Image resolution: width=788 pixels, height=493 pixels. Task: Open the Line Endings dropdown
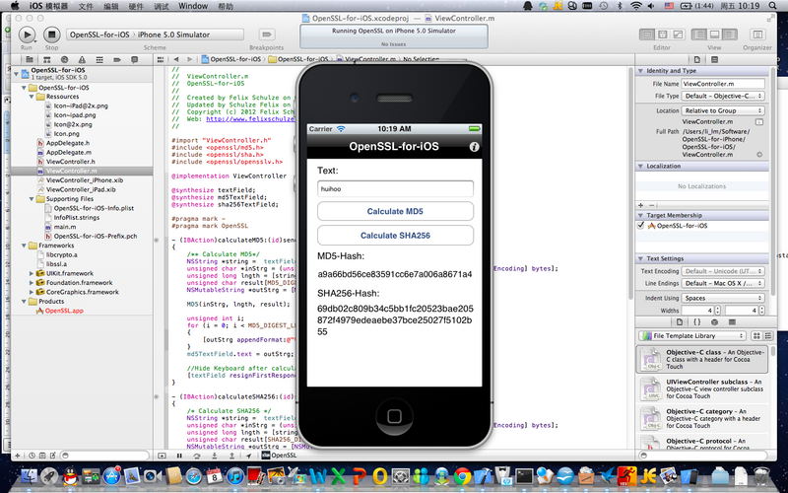[x=723, y=284]
